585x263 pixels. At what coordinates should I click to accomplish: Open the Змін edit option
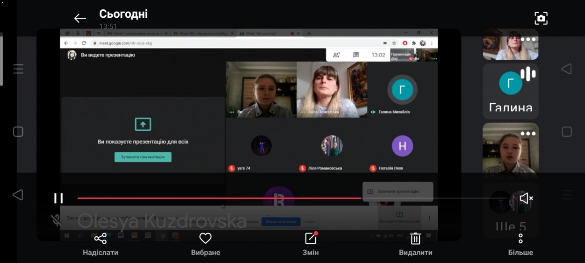click(x=311, y=245)
